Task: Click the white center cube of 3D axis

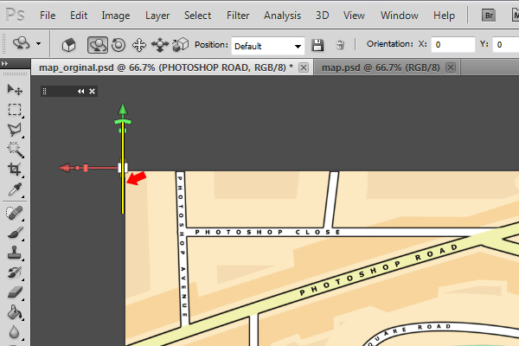Action: pyautogui.click(x=123, y=168)
